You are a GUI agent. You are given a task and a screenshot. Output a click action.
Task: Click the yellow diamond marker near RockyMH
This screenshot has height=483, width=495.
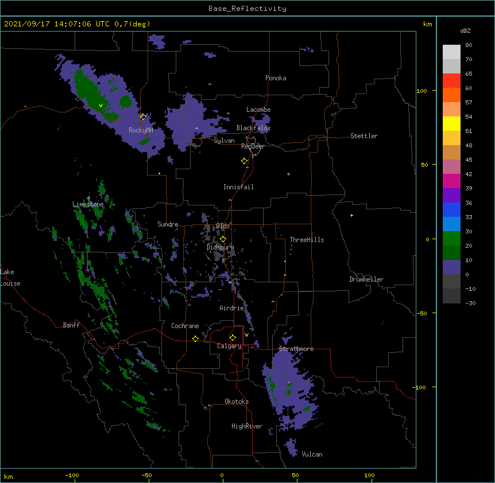tap(144, 116)
